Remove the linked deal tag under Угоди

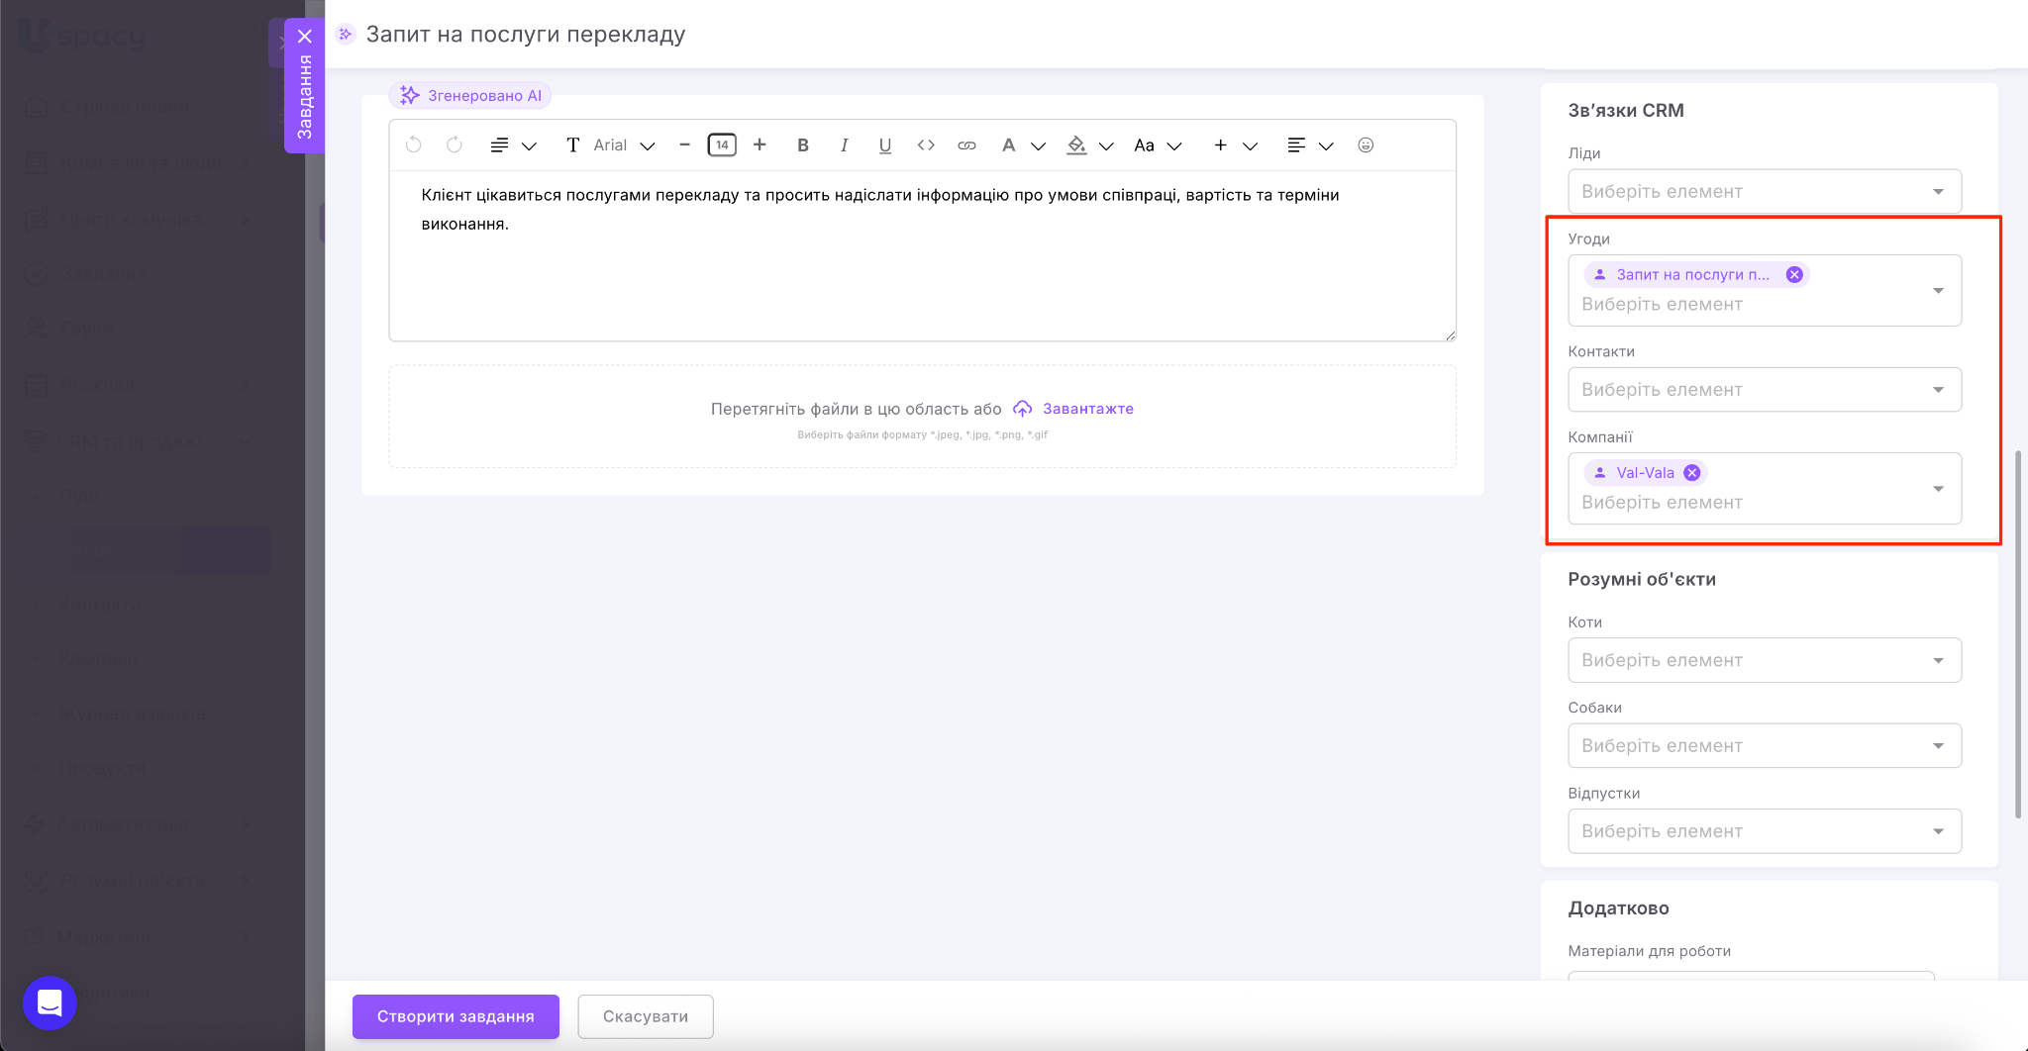pos(1794,275)
